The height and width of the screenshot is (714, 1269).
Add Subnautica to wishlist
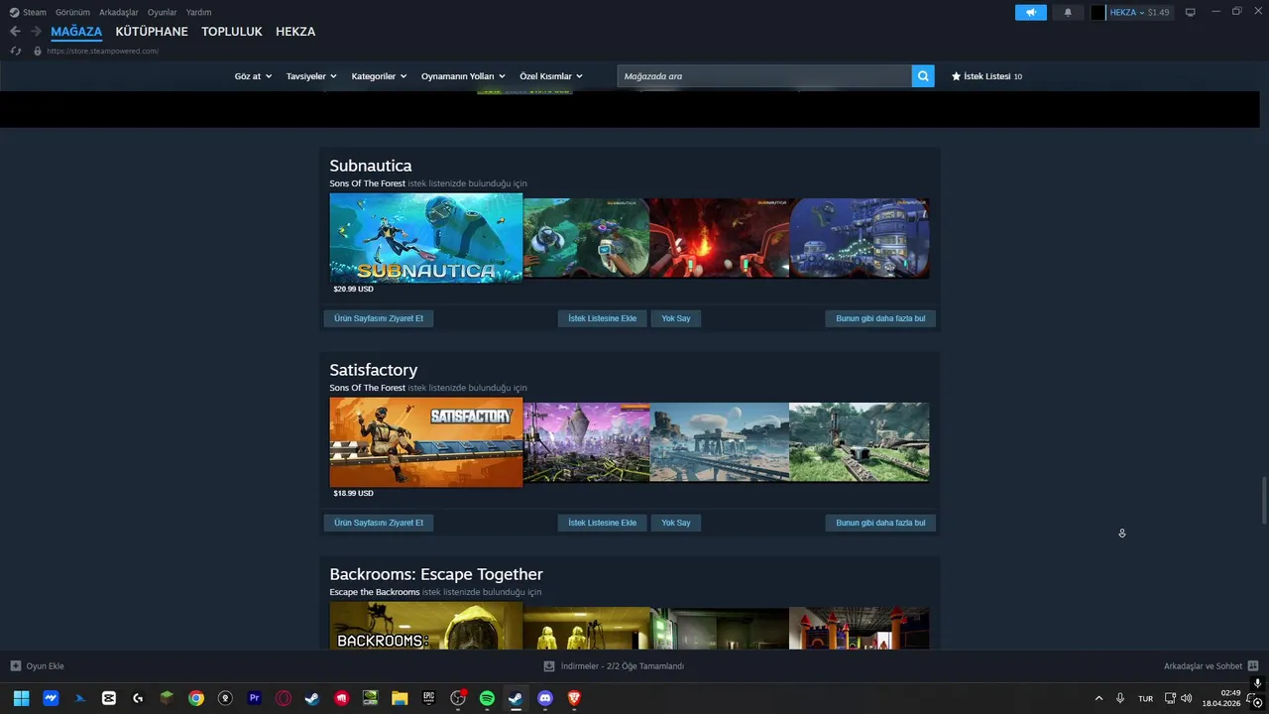[x=603, y=318]
